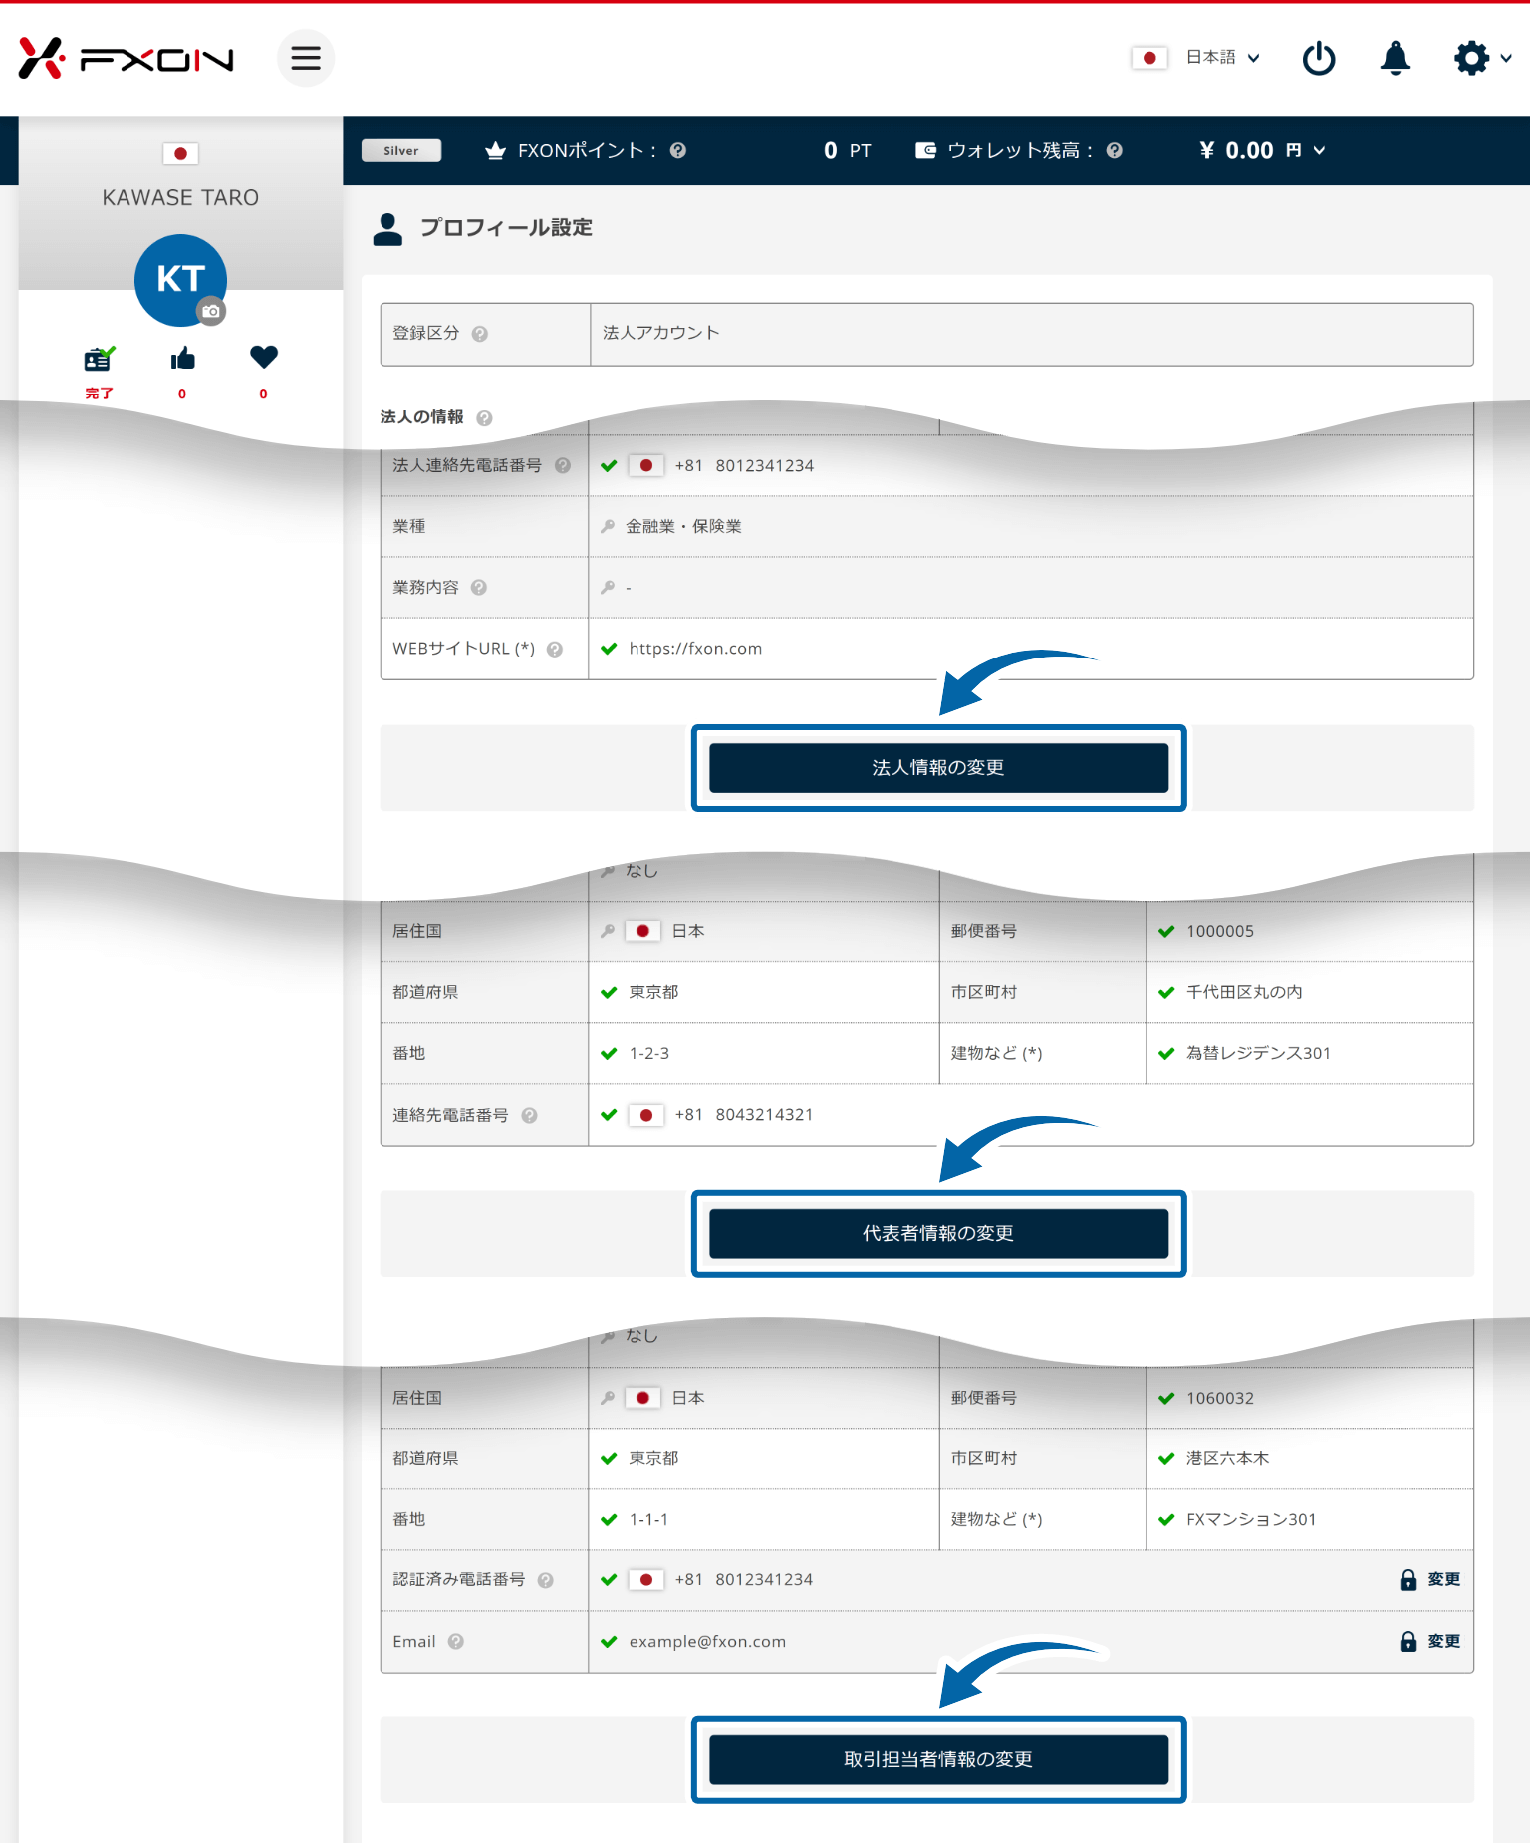Viewport: 1530px width, 1843px height.
Task: Open the notifications bell
Action: (1396, 58)
